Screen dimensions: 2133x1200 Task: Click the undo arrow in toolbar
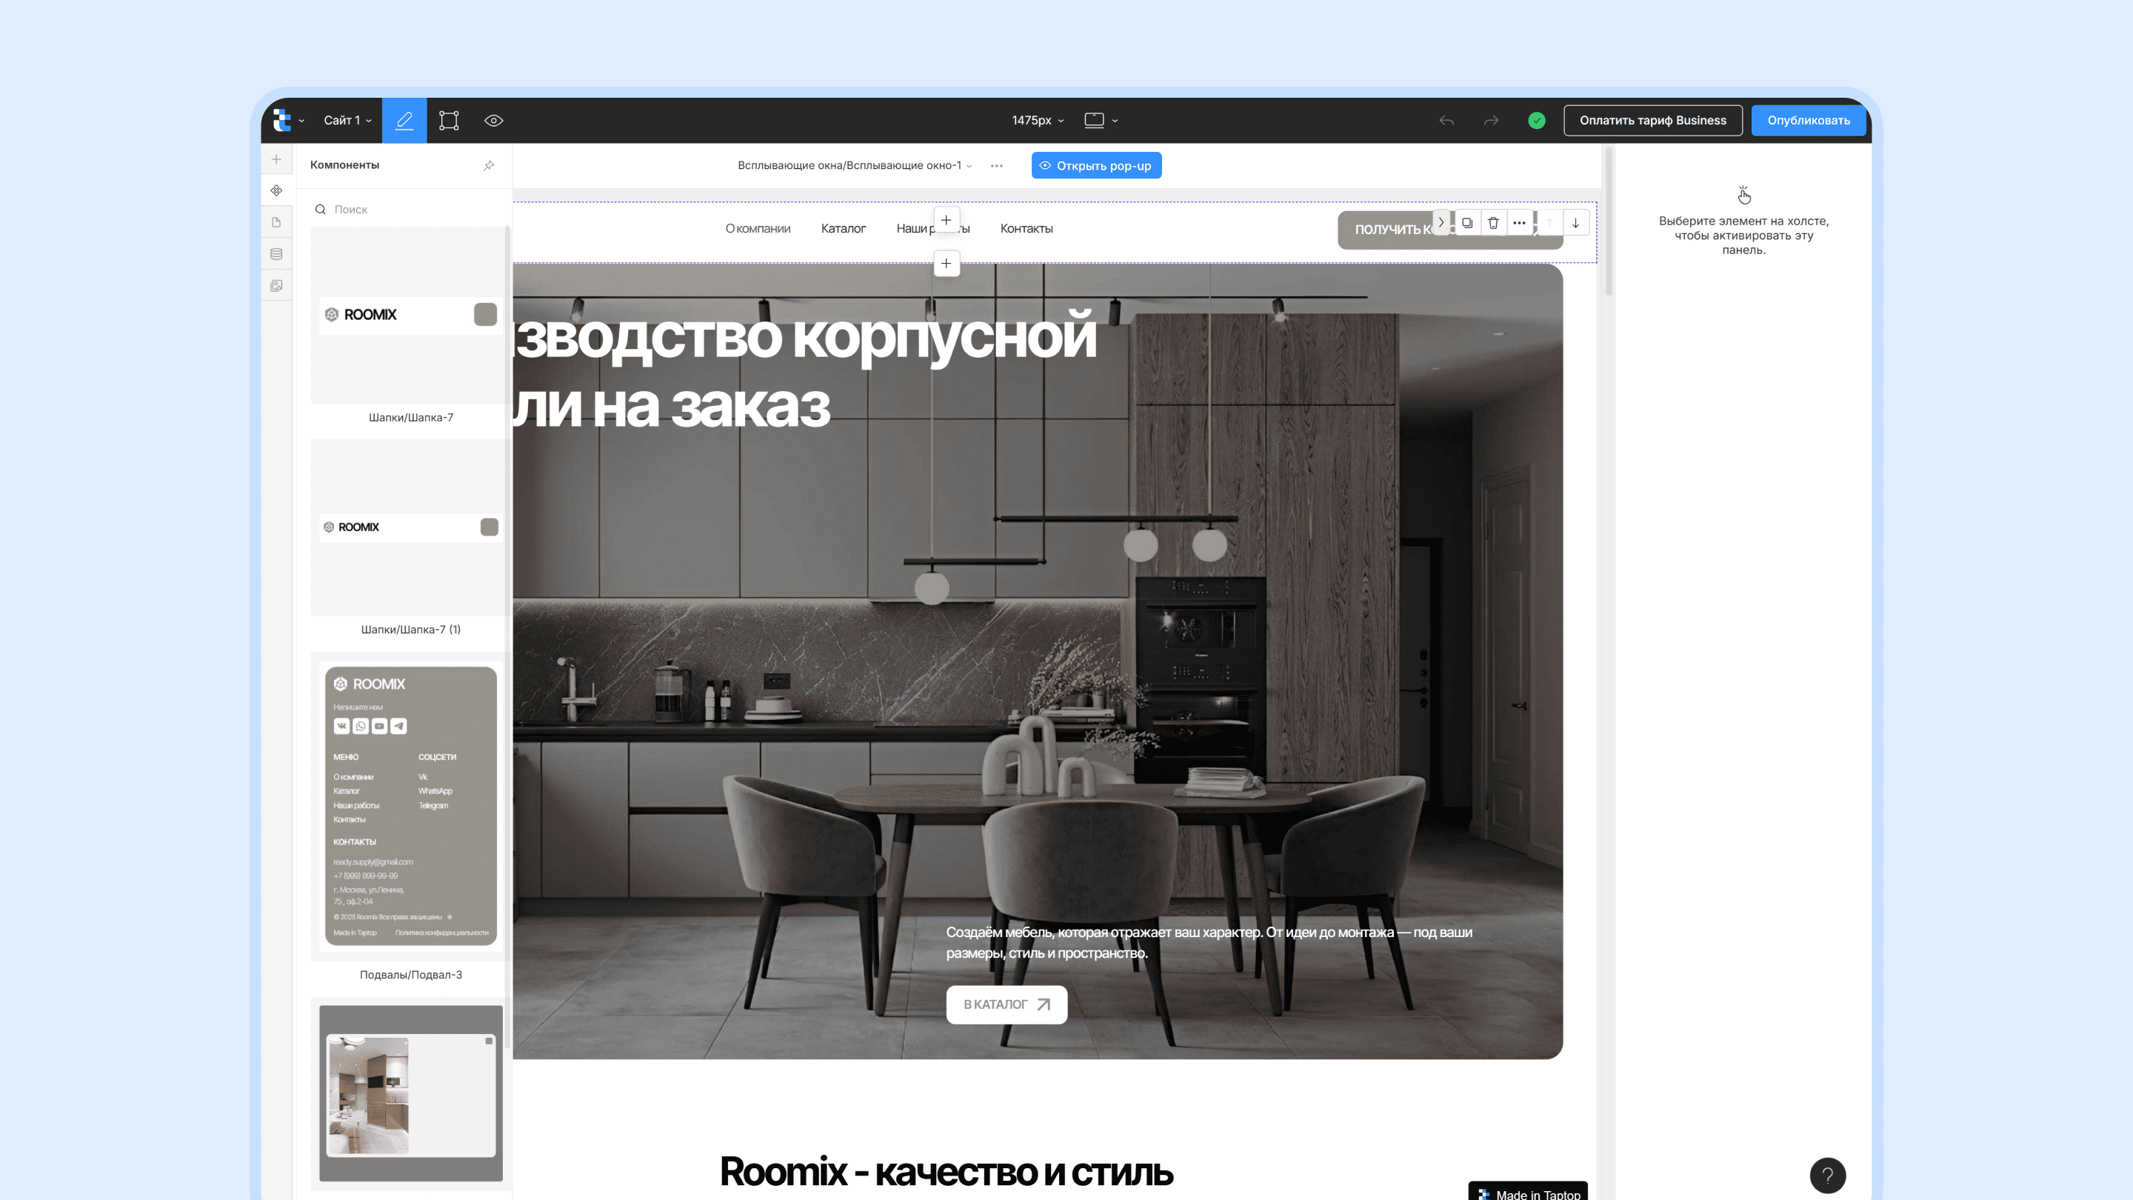[x=1446, y=120]
